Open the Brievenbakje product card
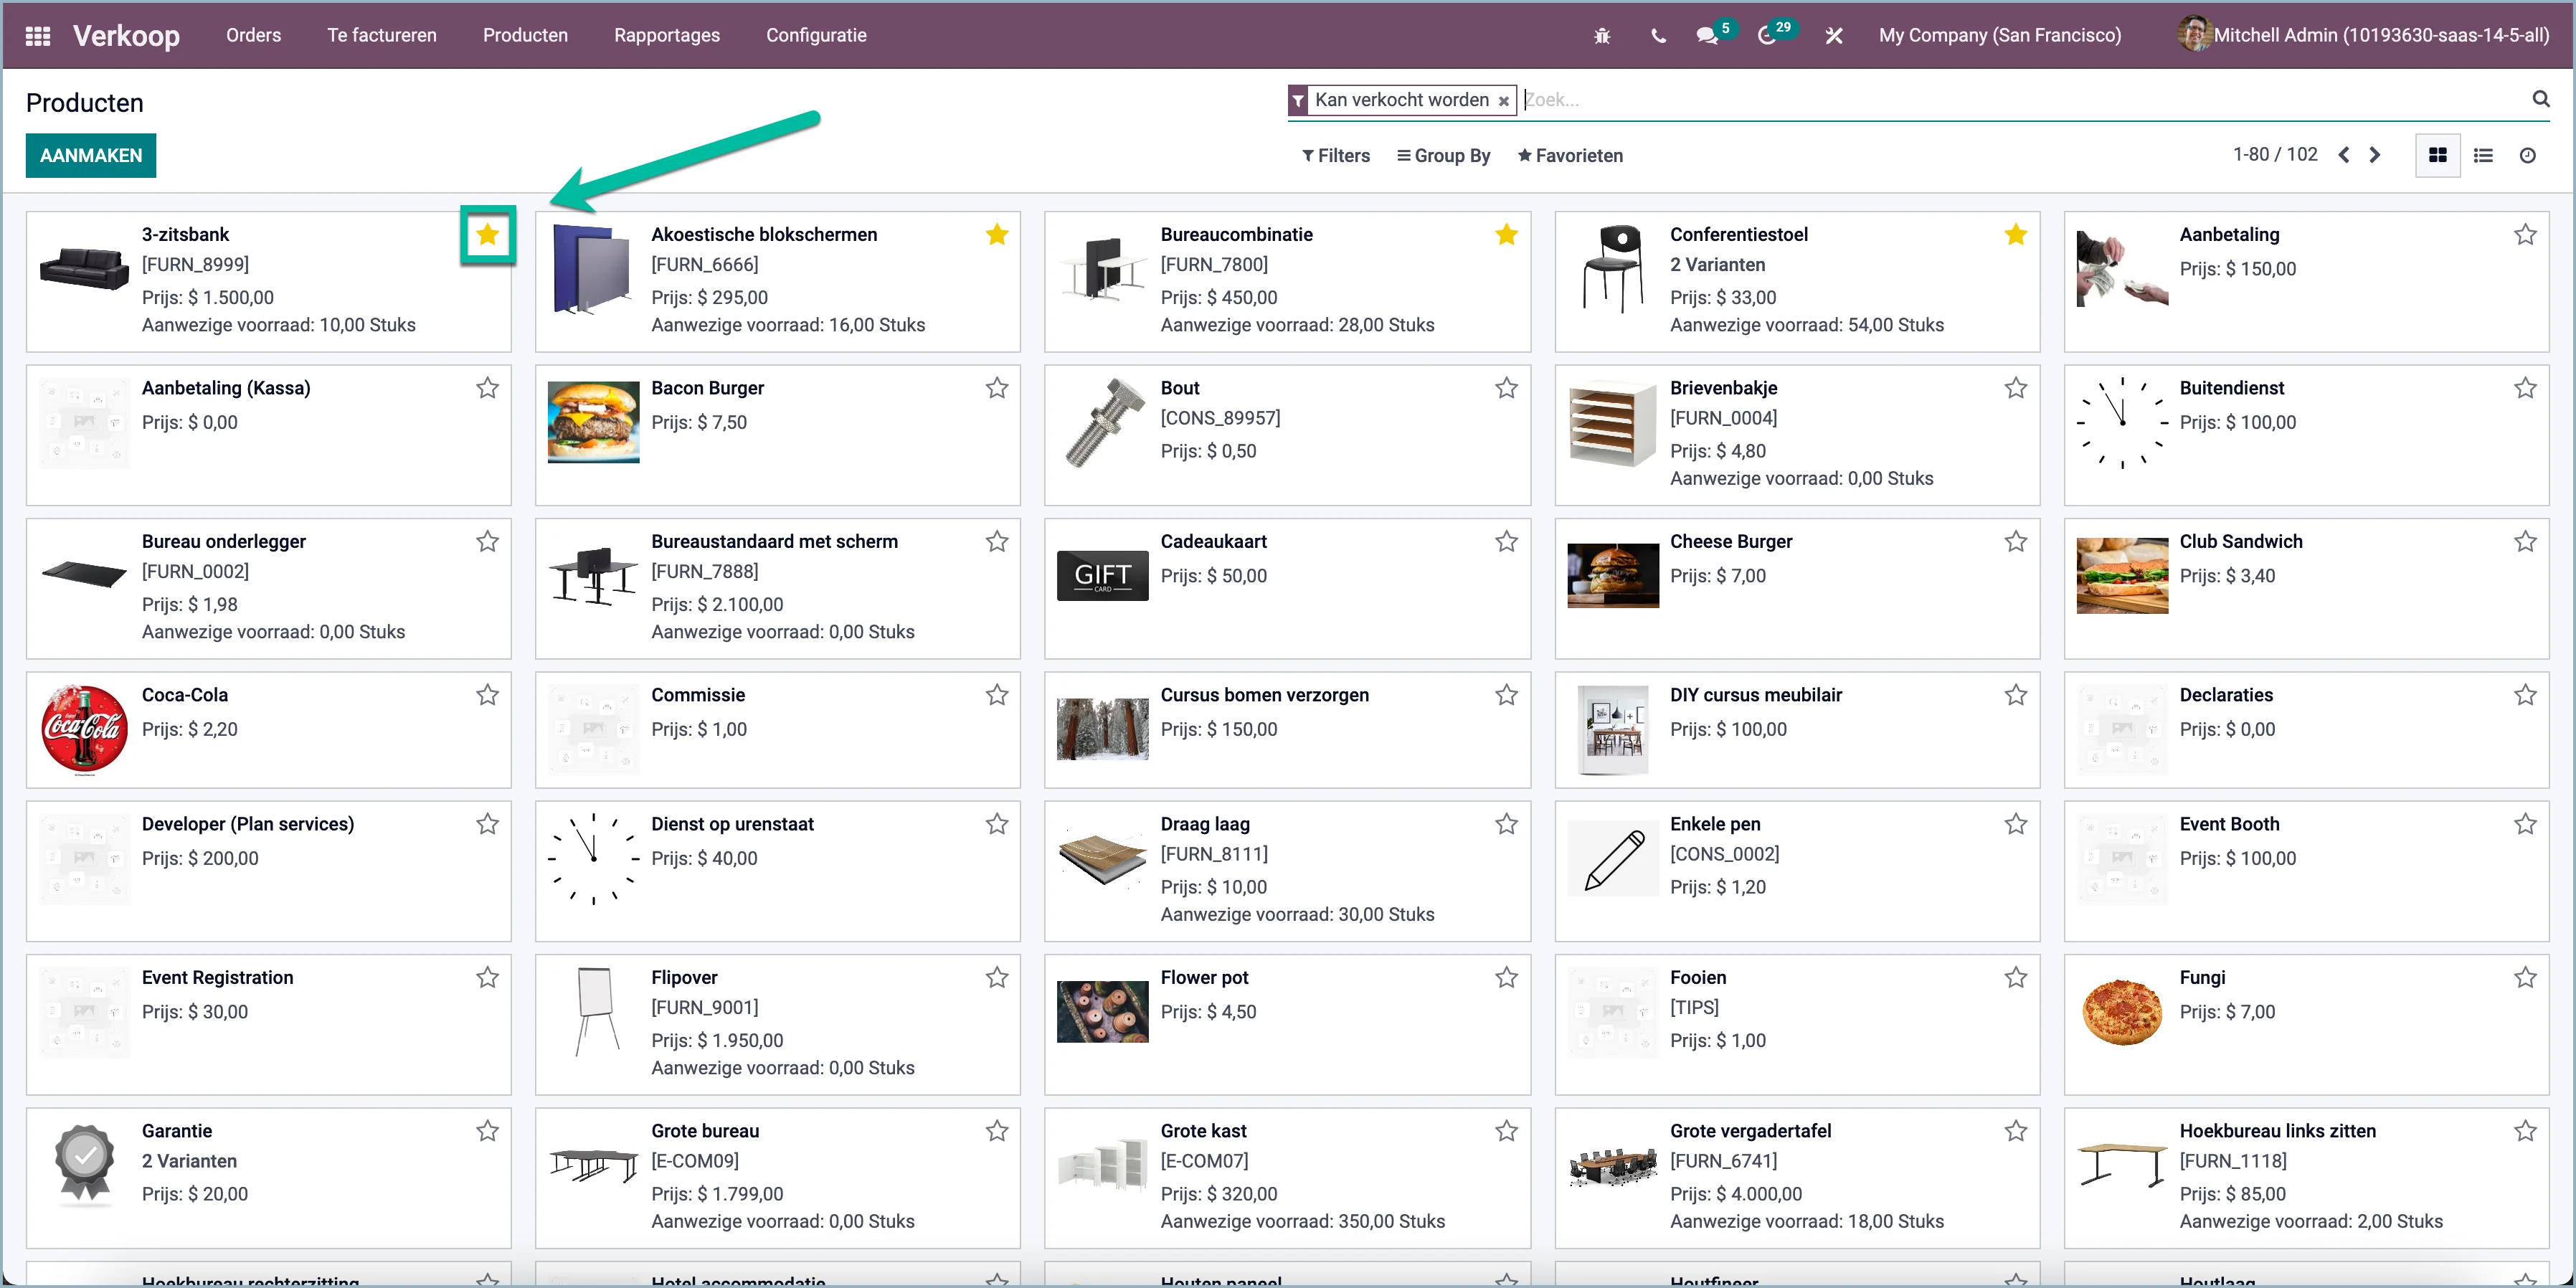Image resolution: width=2576 pixels, height=1288 pixels. (x=1796, y=435)
